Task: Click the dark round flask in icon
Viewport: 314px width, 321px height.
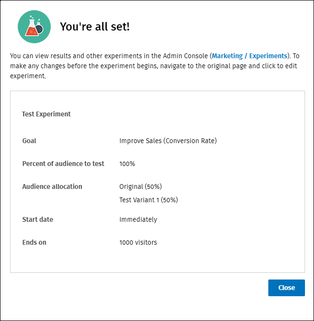Action: (x=40, y=29)
